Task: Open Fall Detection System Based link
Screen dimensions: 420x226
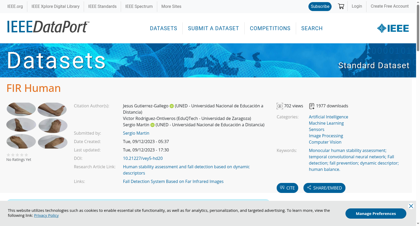Action: coord(173,182)
